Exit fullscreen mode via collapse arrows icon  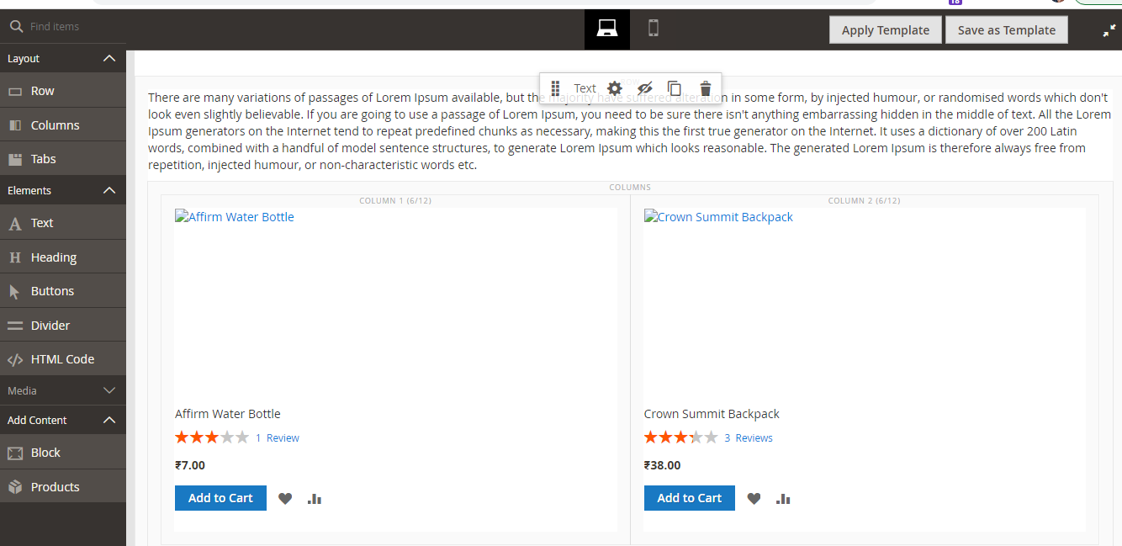coord(1109,31)
